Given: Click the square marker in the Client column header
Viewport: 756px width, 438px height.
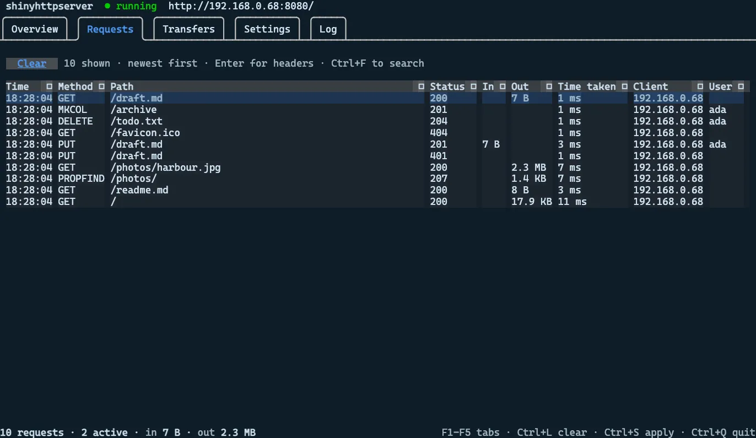Looking at the screenshot, I should [700, 86].
